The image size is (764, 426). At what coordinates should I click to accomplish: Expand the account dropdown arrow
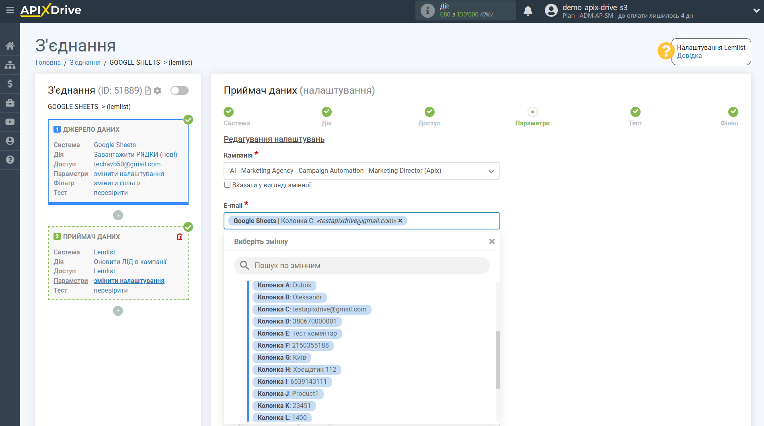coord(756,11)
